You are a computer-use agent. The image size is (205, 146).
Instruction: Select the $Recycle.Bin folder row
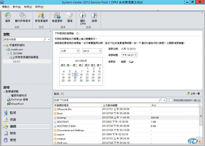pos(126,109)
